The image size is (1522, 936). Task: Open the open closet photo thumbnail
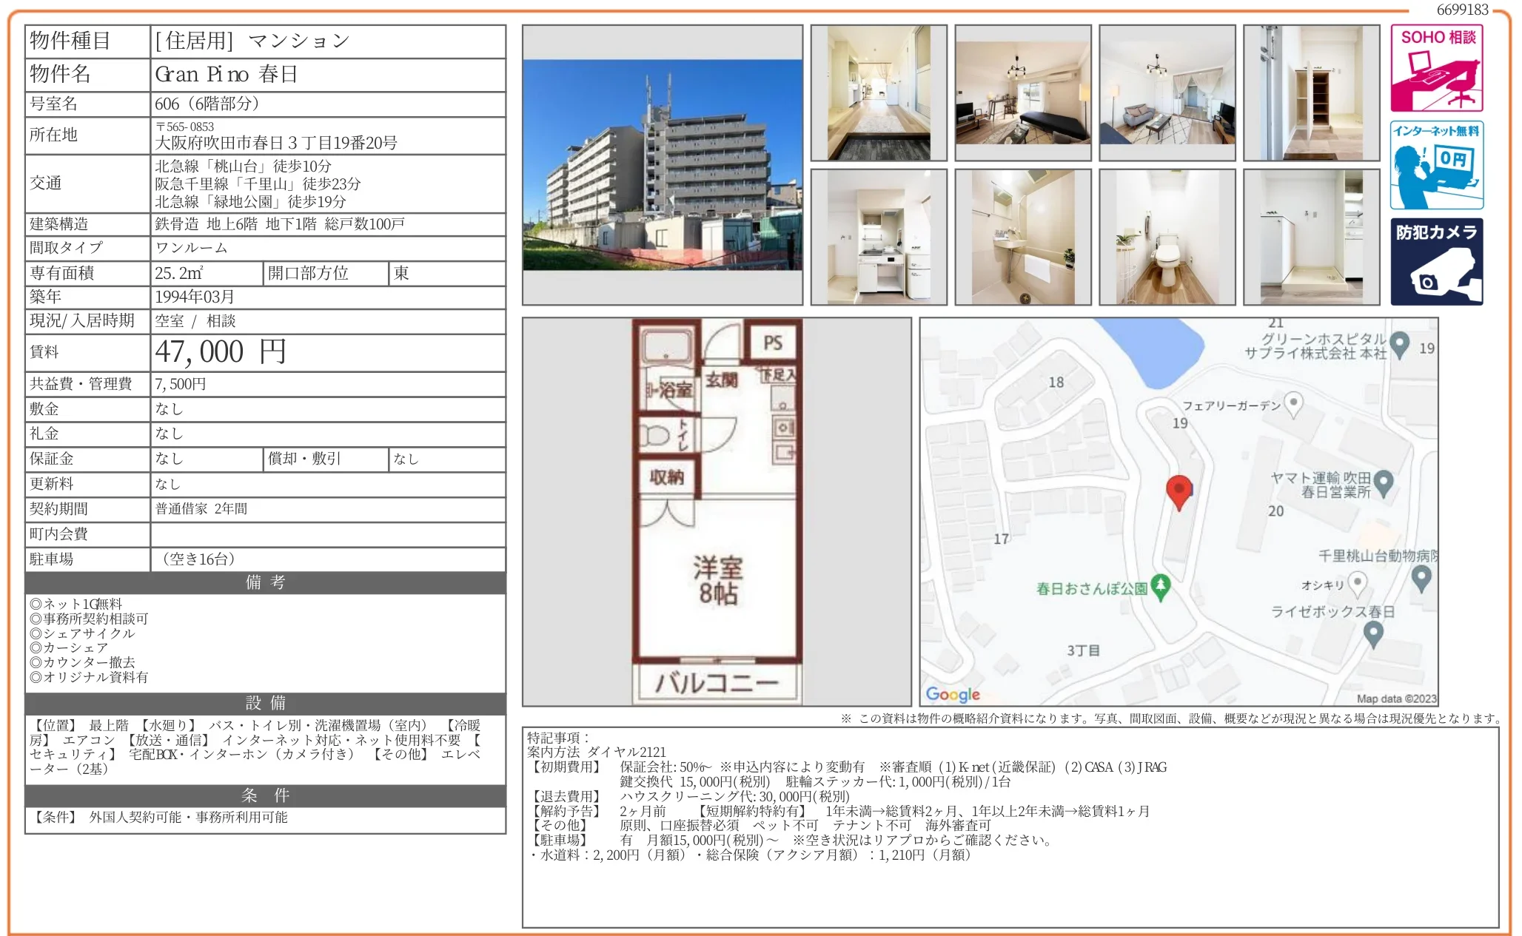(1311, 92)
